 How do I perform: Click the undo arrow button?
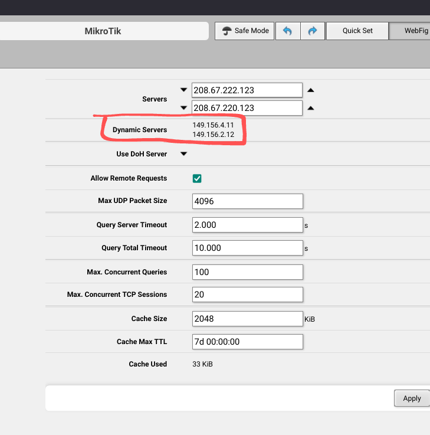click(x=288, y=31)
